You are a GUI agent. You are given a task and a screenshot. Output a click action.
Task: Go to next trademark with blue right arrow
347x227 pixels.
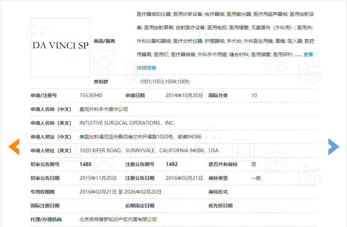334,146
